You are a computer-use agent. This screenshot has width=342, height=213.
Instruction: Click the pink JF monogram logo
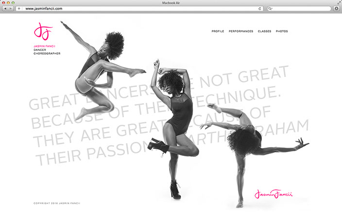coord(42,31)
